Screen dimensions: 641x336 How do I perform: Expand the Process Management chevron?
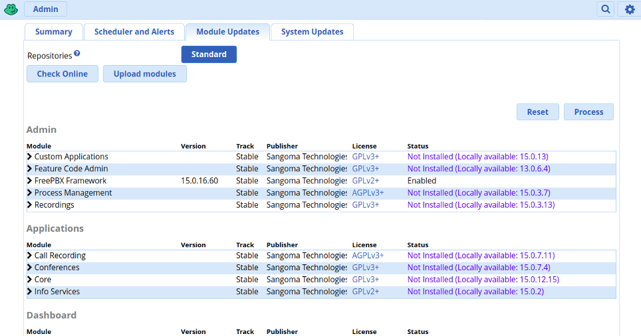(29, 193)
